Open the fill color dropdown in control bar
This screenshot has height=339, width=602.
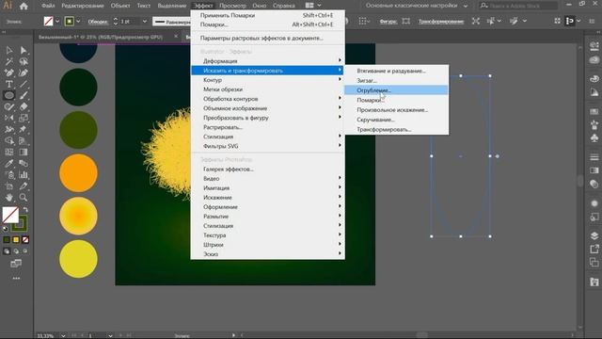(x=57, y=21)
